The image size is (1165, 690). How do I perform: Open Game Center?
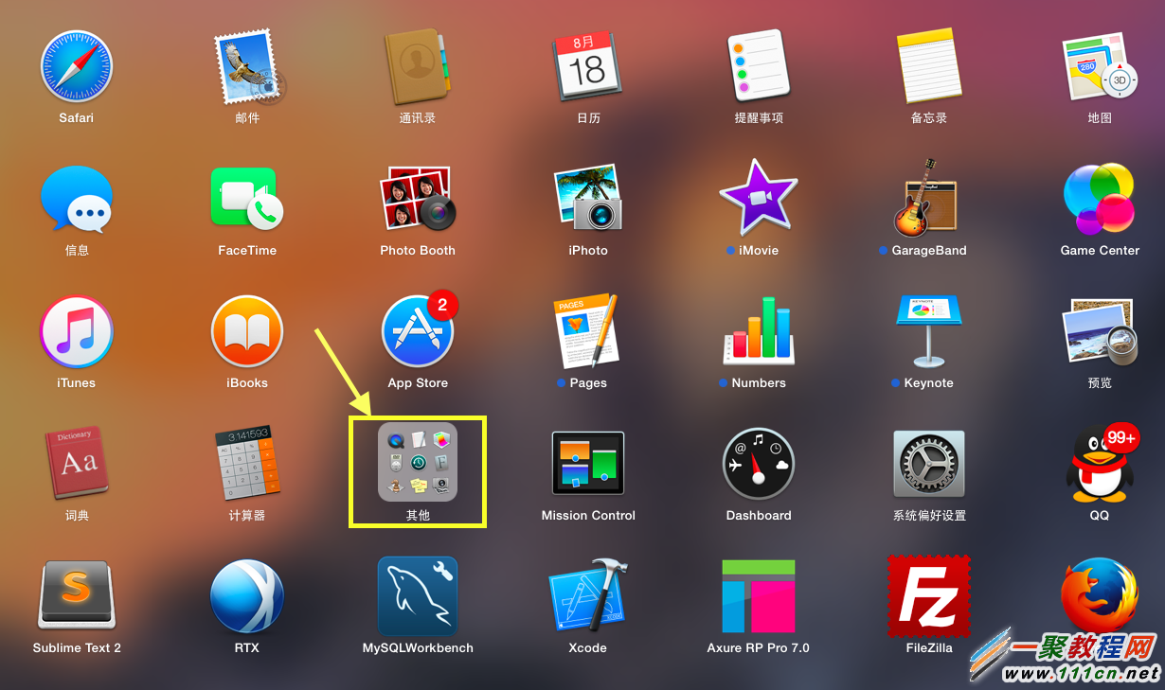point(1100,199)
